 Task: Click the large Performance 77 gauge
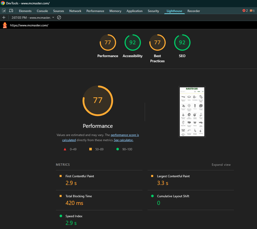98,101
